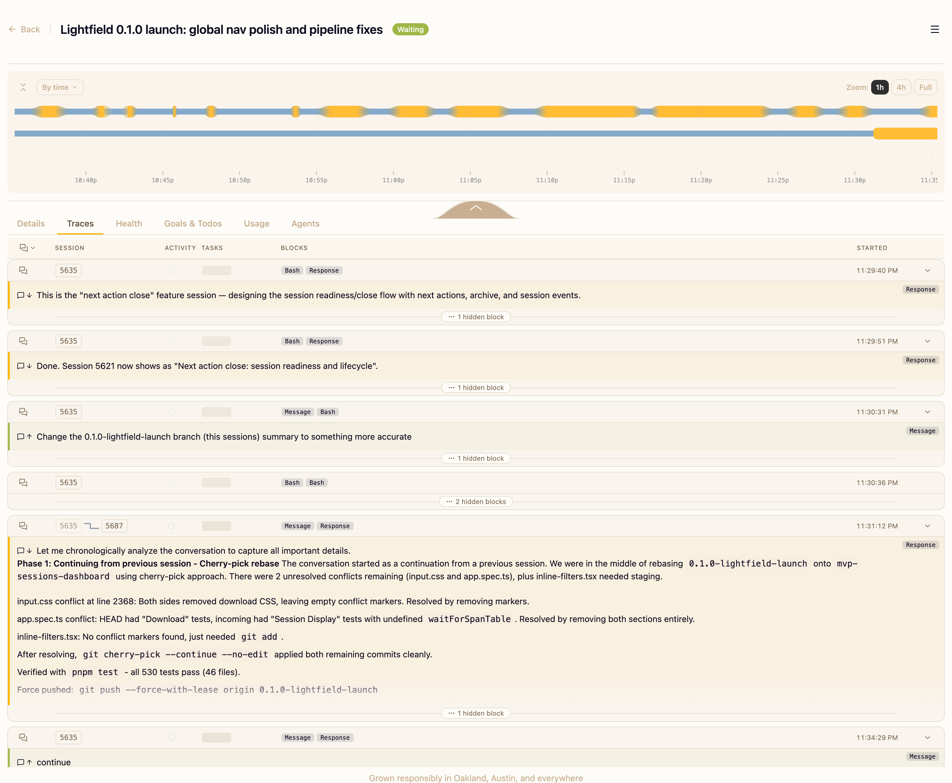Image resolution: width=952 pixels, height=783 pixels.
Task: Open the By time dropdown
Action: (x=60, y=87)
